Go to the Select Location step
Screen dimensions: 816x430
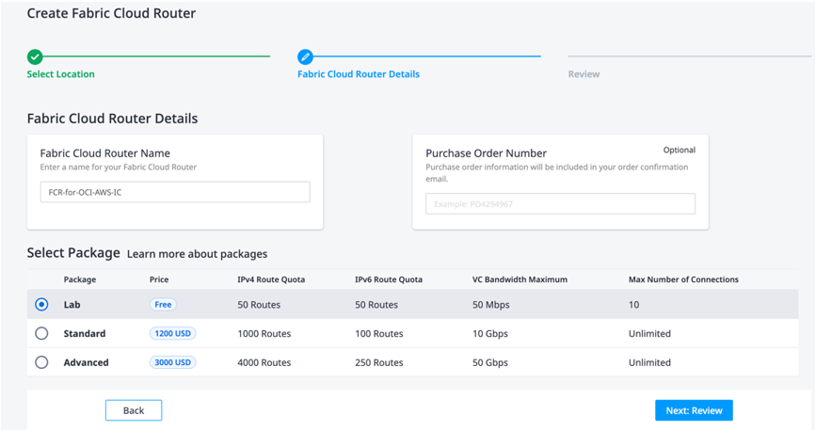tap(60, 74)
